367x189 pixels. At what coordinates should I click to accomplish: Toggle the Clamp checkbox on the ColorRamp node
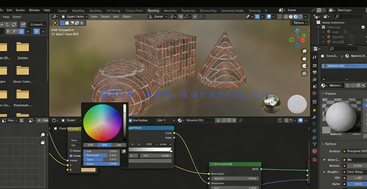click(72, 150)
